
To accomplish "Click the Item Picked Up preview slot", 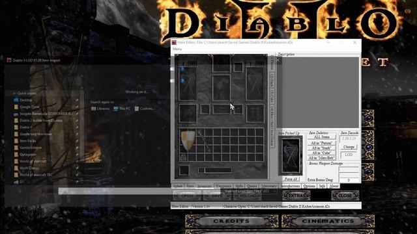I will pos(290,155).
